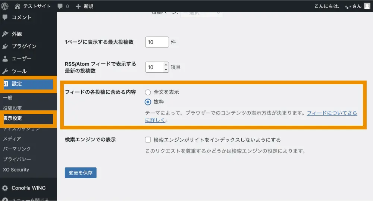
Task: Click the plus icon for 新規
Action: click(x=78, y=6)
